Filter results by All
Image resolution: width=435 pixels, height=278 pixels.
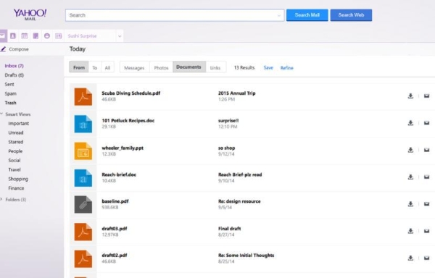[107, 67]
